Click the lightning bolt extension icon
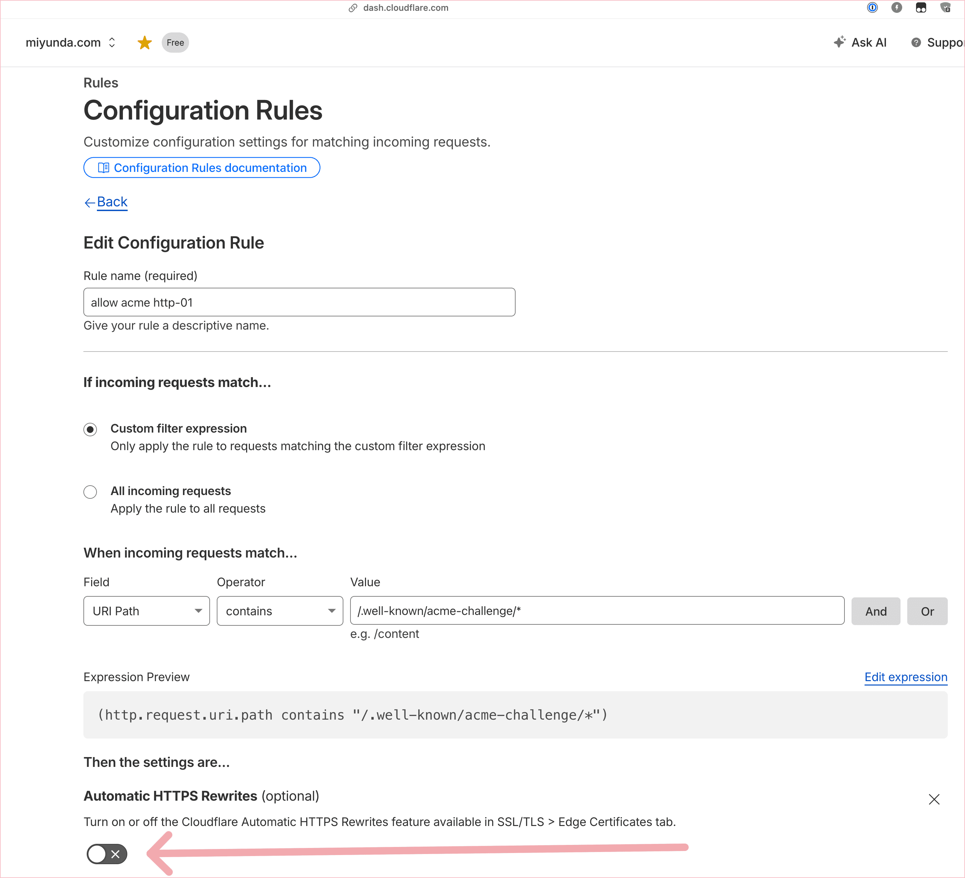This screenshot has height=878, width=965. coord(896,8)
